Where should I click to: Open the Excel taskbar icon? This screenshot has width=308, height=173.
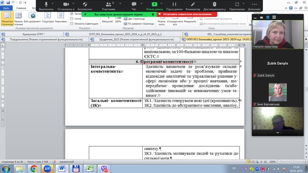pyautogui.click(x=90, y=169)
